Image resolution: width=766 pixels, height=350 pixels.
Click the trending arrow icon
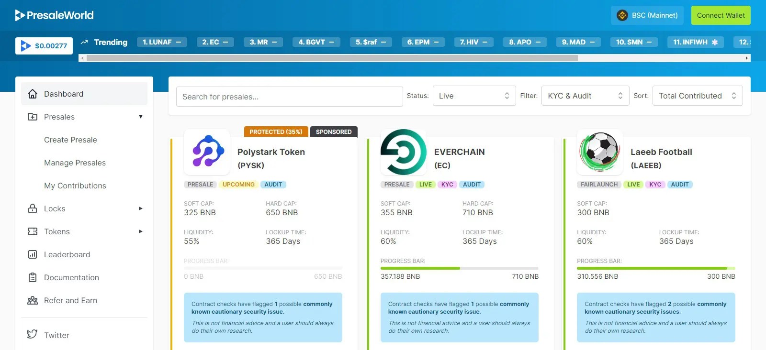point(84,42)
